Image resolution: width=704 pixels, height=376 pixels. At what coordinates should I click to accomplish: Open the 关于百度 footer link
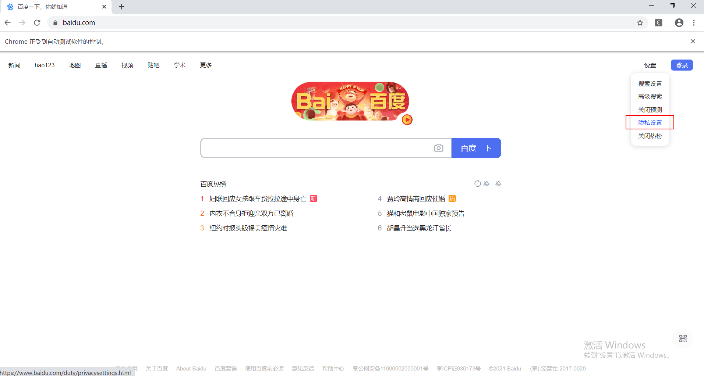[x=157, y=368]
